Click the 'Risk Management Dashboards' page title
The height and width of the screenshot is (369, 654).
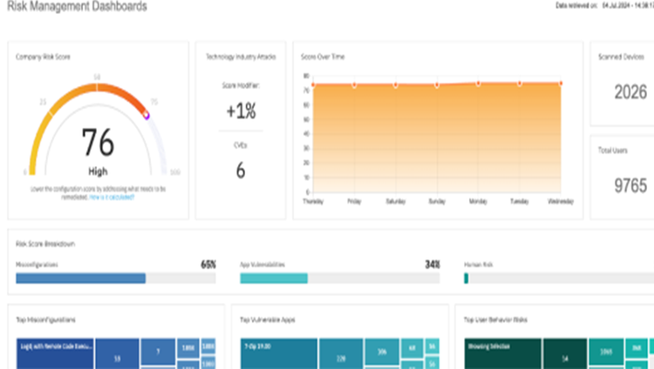click(77, 6)
